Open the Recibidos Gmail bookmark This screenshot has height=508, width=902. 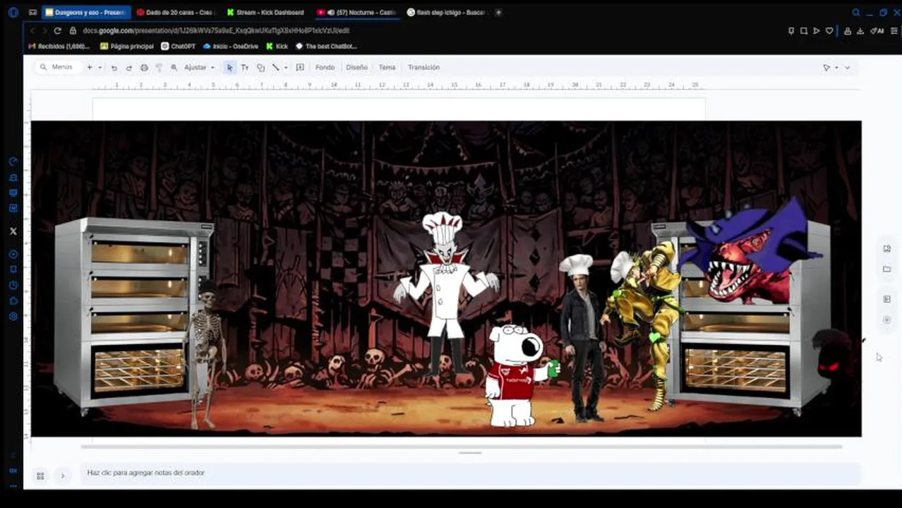point(59,47)
